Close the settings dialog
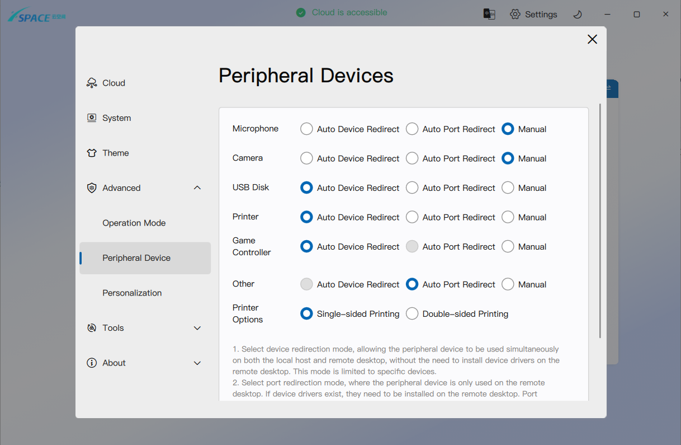This screenshot has height=445, width=681. coord(592,39)
